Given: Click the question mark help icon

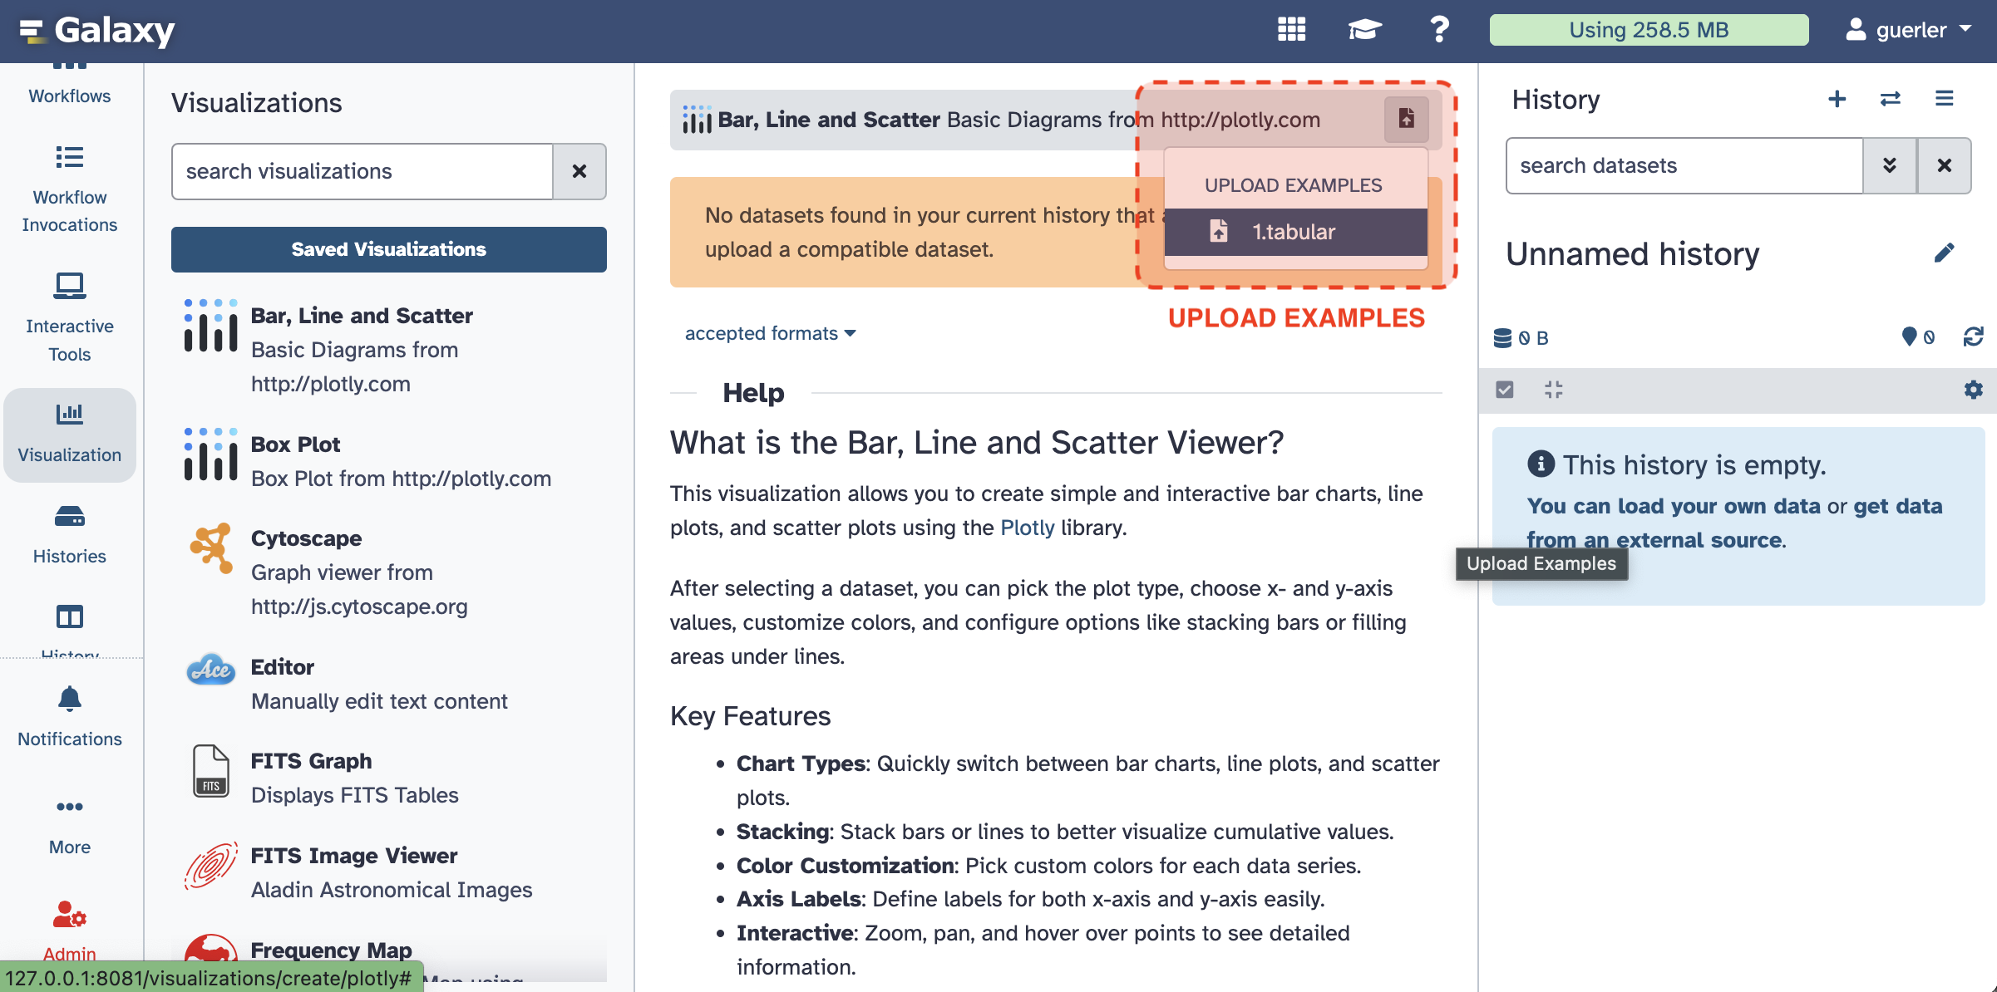Looking at the screenshot, I should click(1439, 30).
